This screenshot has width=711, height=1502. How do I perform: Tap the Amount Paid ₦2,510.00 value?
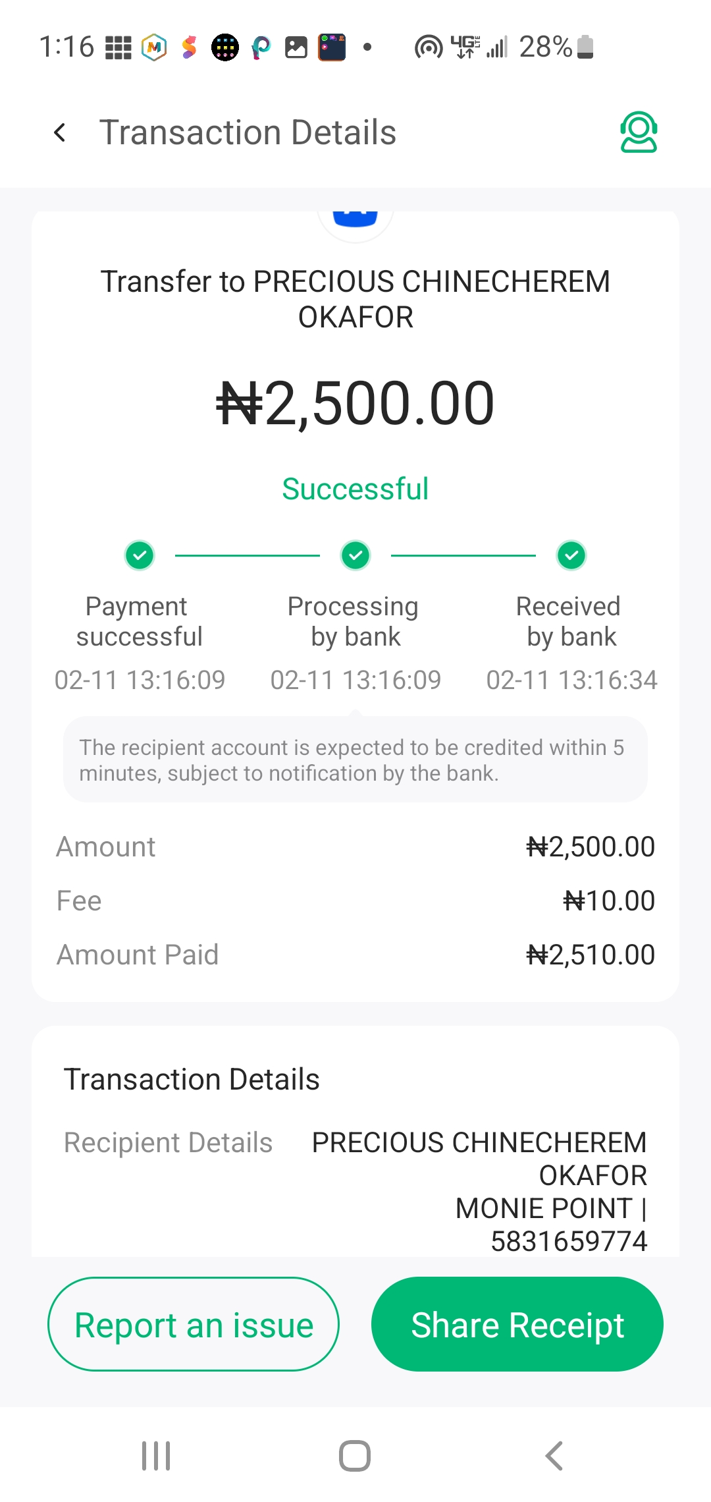(591, 955)
